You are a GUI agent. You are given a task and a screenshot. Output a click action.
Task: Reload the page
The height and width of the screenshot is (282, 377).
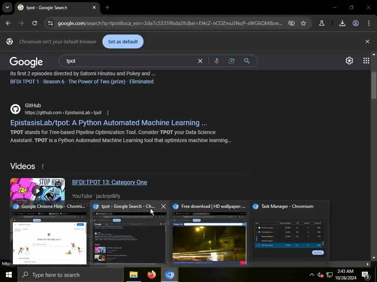35,23
